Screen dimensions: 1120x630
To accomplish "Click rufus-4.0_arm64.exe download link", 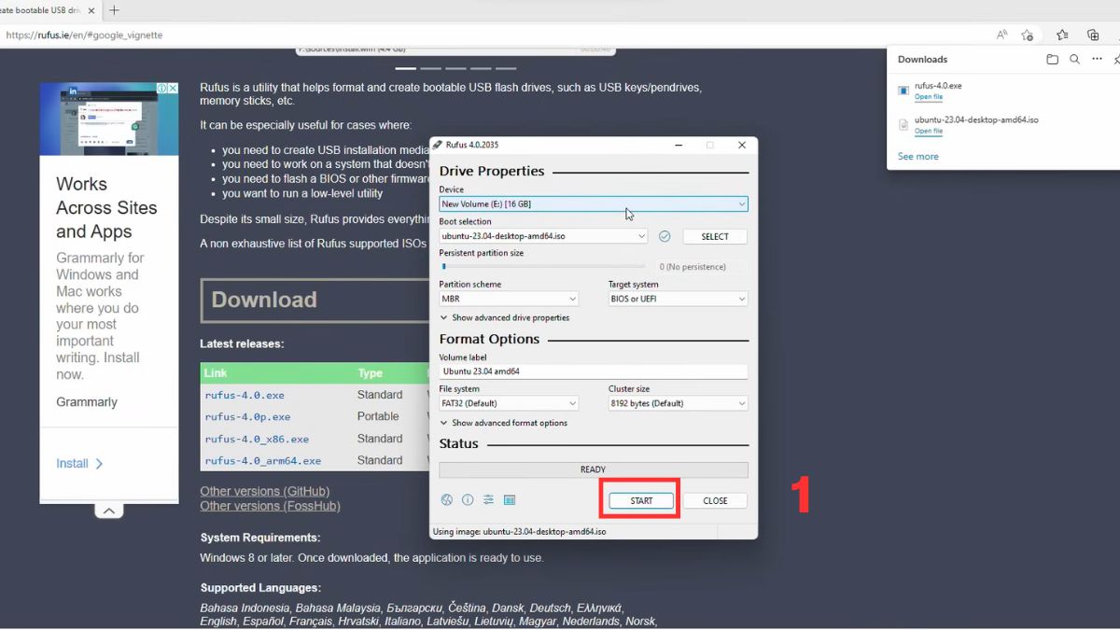I will (x=263, y=460).
